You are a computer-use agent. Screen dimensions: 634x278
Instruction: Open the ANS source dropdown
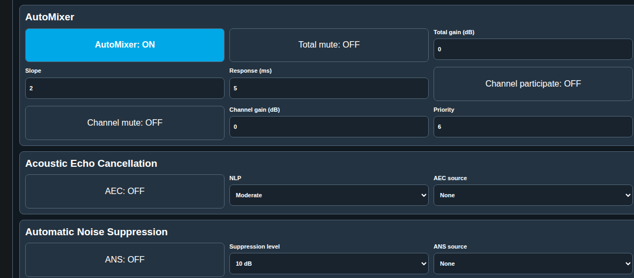click(x=533, y=264)
